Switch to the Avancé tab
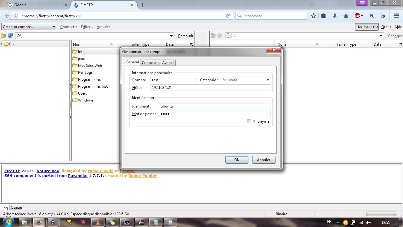 point(168,63)
